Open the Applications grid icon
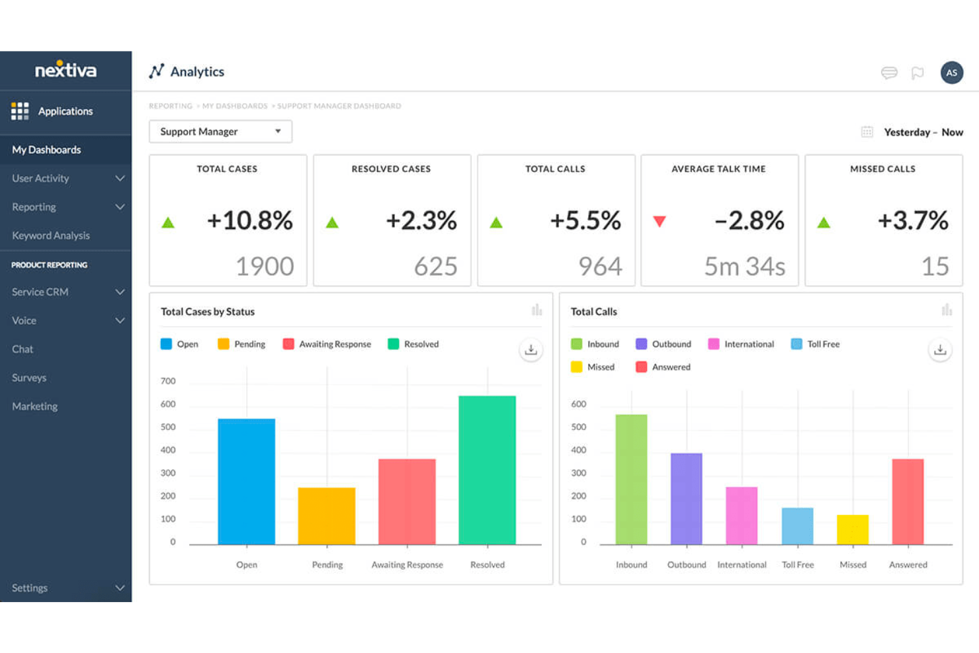Screen dimensions: 979x653 (20, 110)
